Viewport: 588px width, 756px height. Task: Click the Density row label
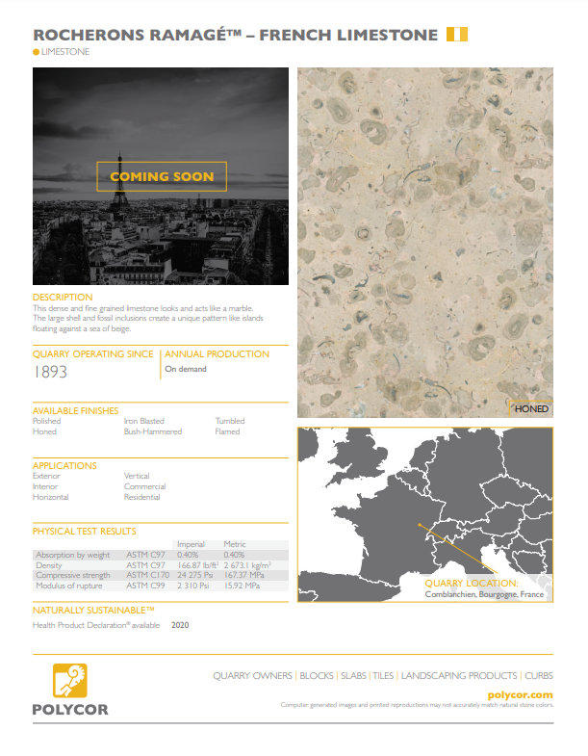(49, 565)
